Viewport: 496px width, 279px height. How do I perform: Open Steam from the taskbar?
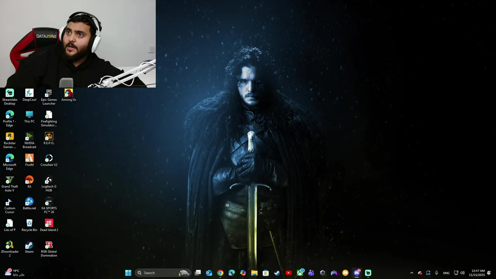(x=277, y=273)
